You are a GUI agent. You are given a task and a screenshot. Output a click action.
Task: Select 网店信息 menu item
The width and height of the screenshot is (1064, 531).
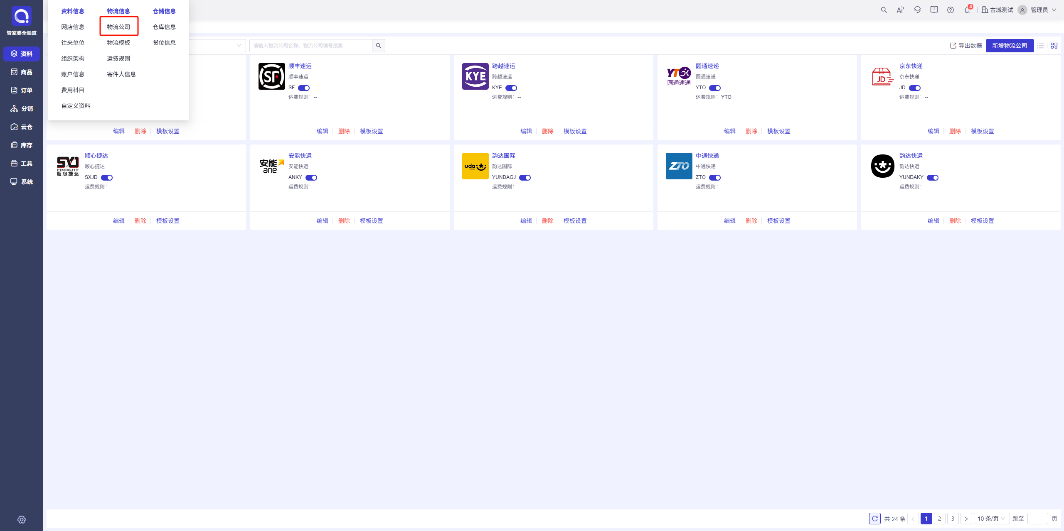pyautogui.click(x=73, y=27)
